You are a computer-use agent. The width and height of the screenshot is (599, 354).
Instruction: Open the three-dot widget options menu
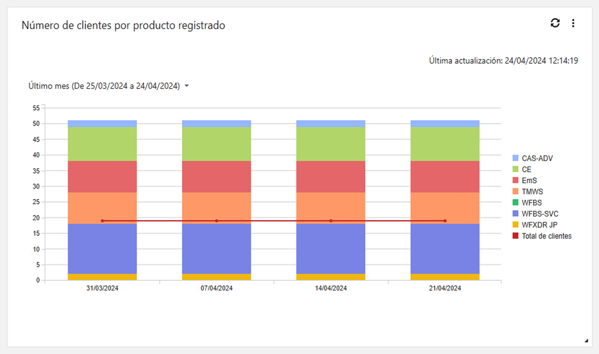(573, 23)
